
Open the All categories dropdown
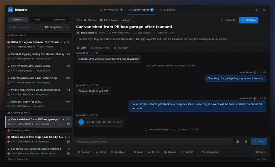tap(56, 27)
